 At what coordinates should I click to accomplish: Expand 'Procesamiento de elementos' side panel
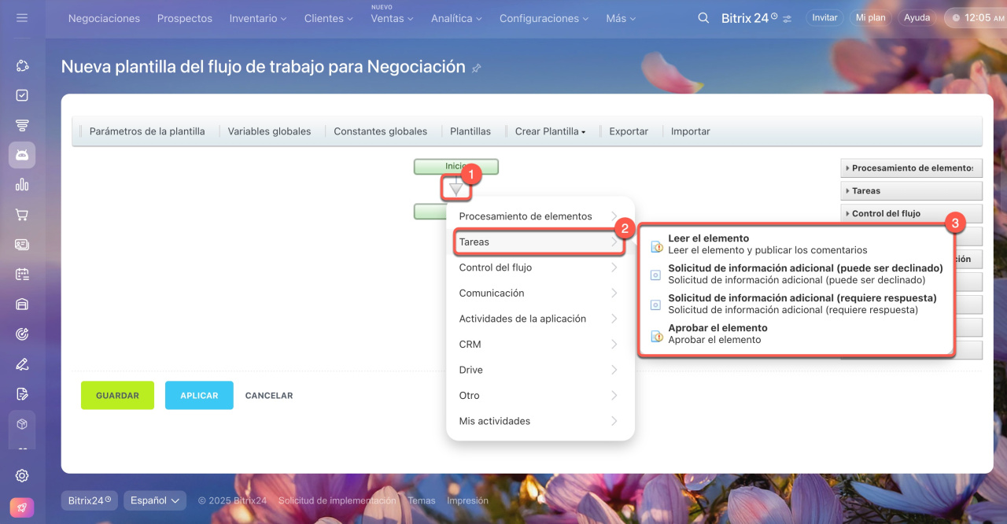[x=911, y=168]
